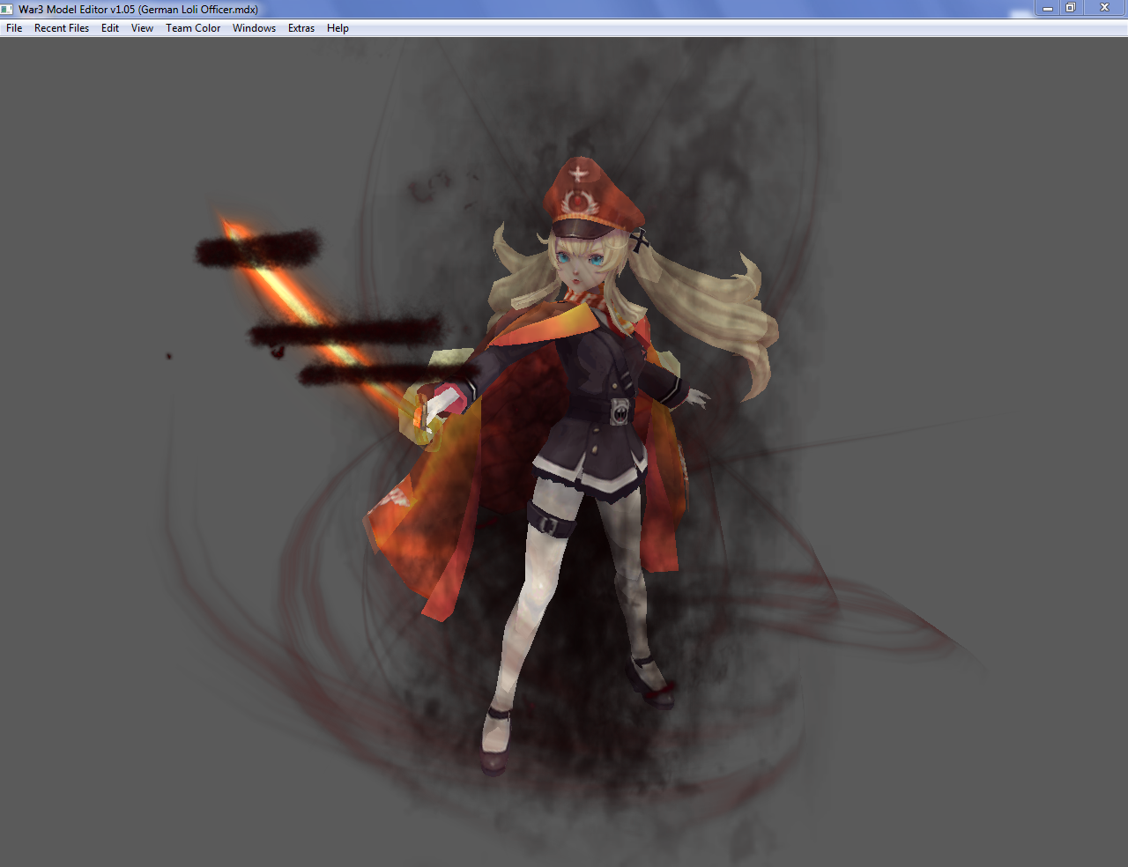Open the Windows menu
The image size is (1128, 867).
click(254, 28)
